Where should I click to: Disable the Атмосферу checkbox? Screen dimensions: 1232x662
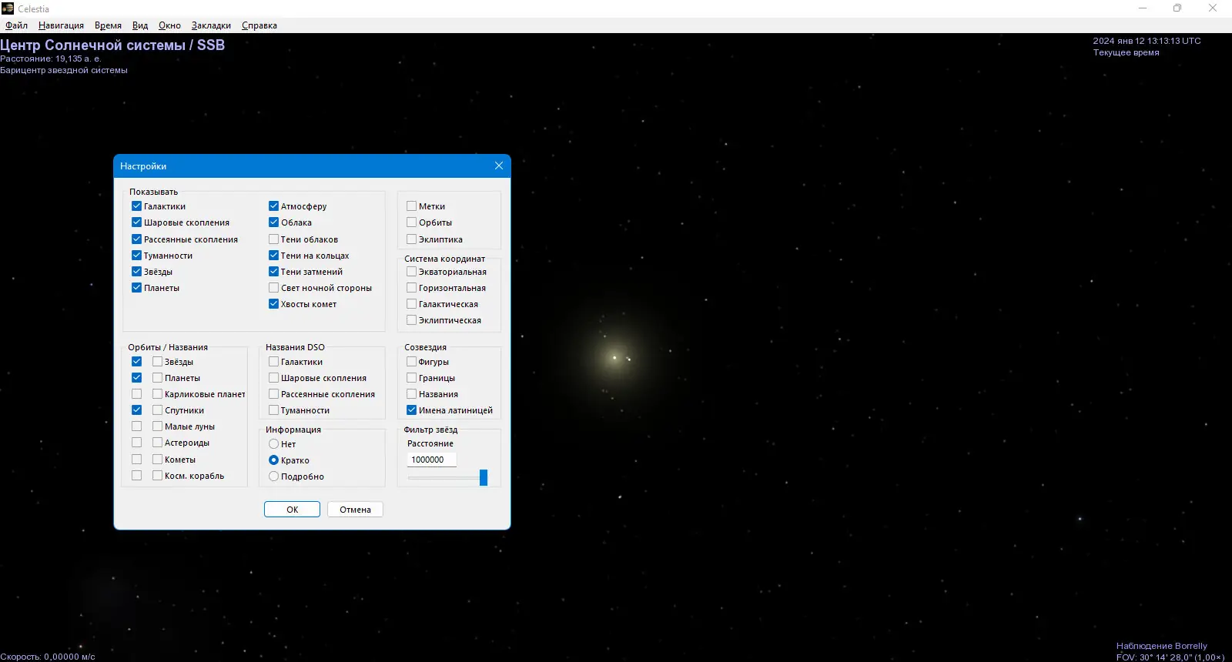click(x=273, y=206)
